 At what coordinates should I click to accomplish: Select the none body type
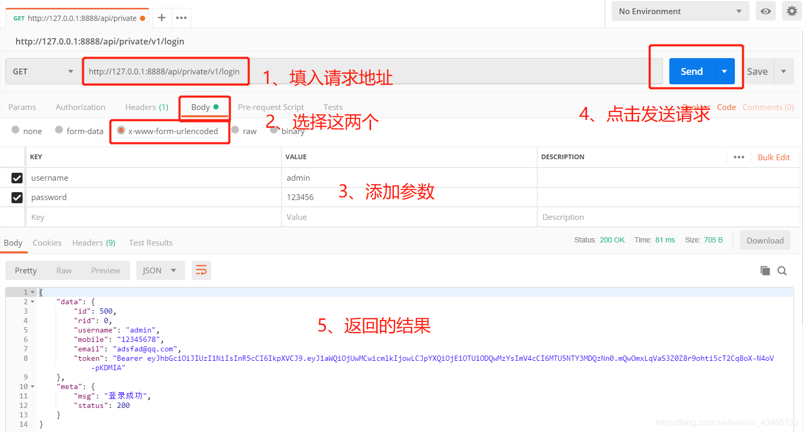point(15,130)
